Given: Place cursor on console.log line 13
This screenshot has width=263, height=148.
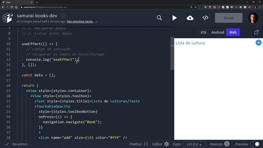Looking at the screenshot, I should [x=52, y=60].
